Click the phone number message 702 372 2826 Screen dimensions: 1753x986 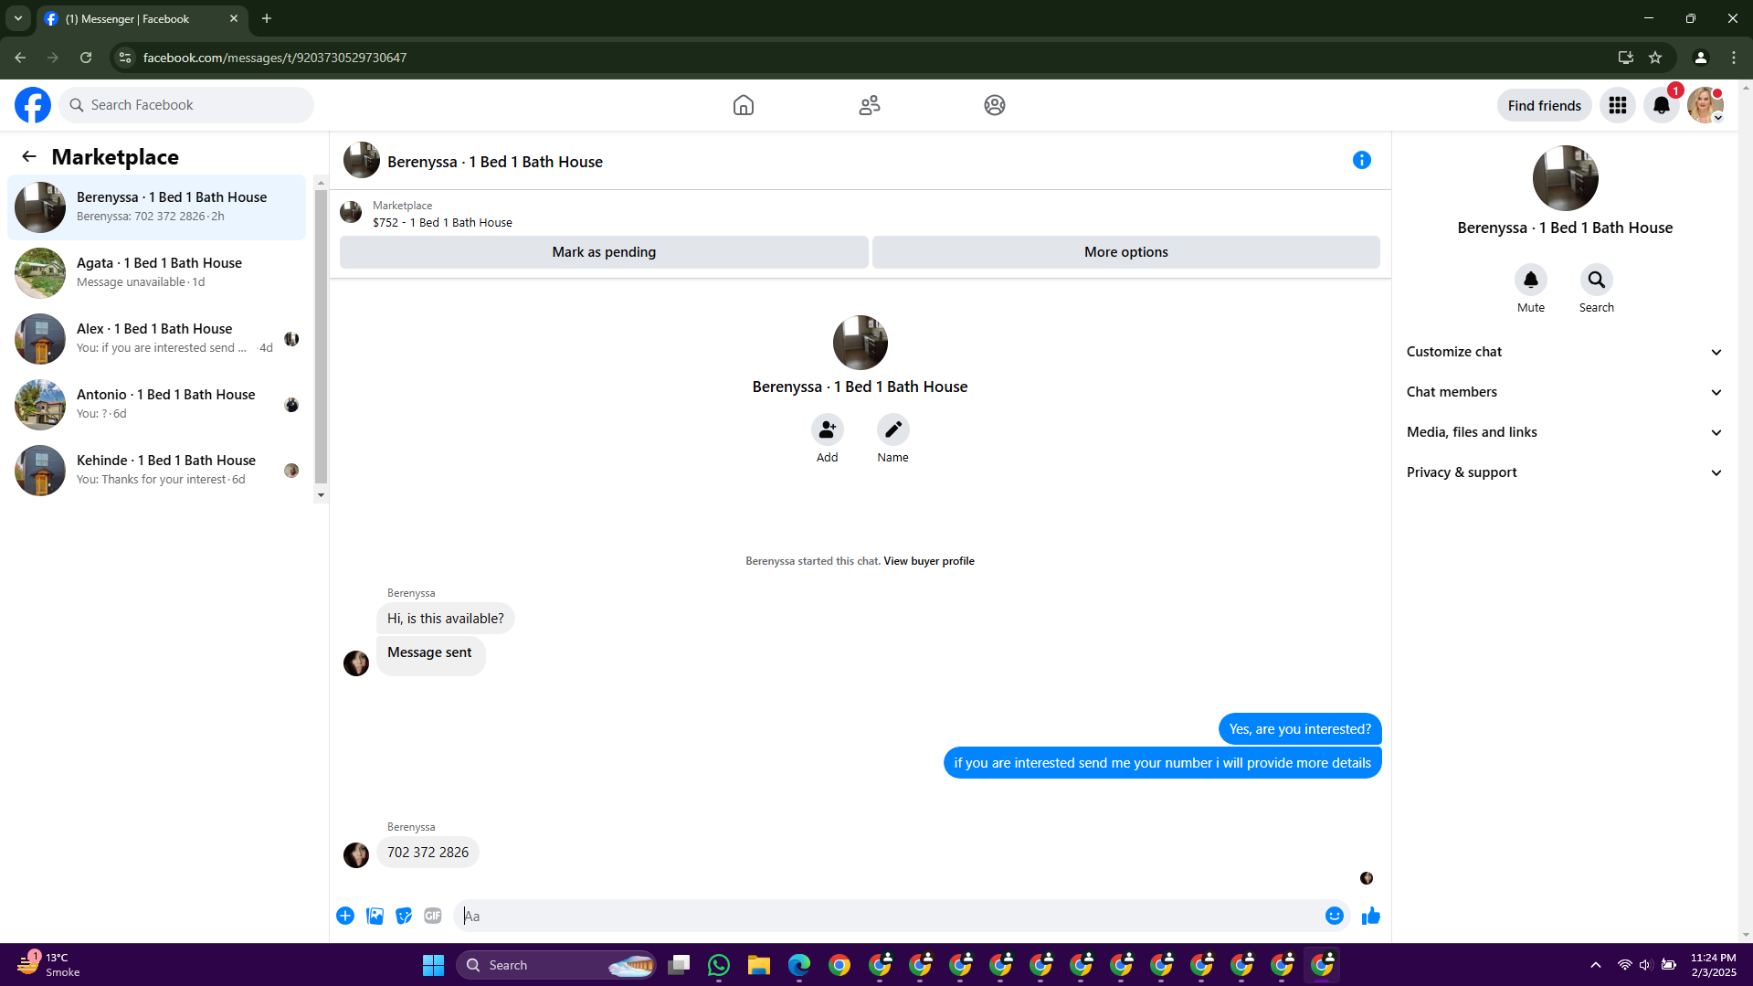pos(428,853)
